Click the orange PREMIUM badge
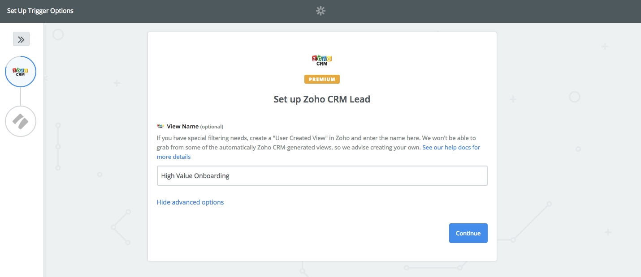The width and height of the screenshot is (641, 277). 322,79
